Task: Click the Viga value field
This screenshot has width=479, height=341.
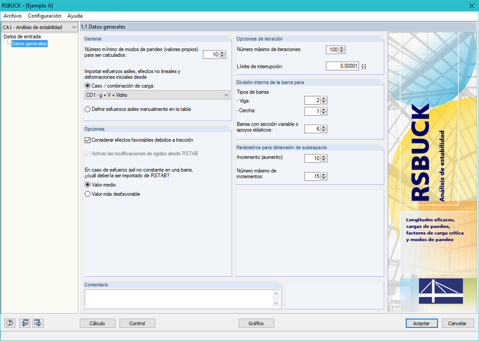Action: click(x=312, y=100)
